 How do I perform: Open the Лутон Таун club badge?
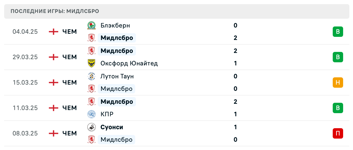tap(91, 76)
